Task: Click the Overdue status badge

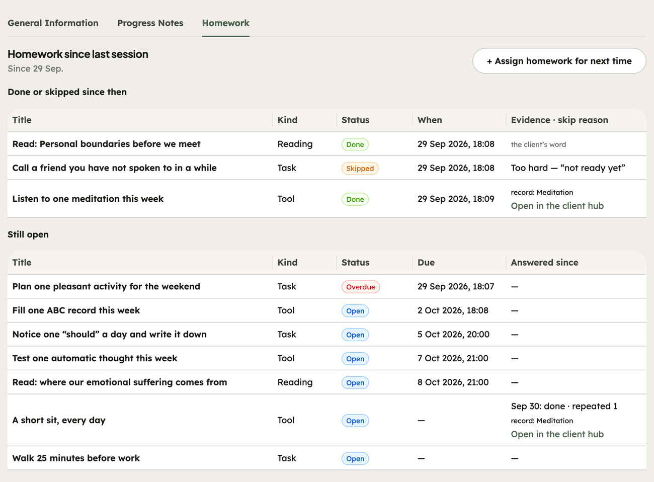Action: [361, 287]
